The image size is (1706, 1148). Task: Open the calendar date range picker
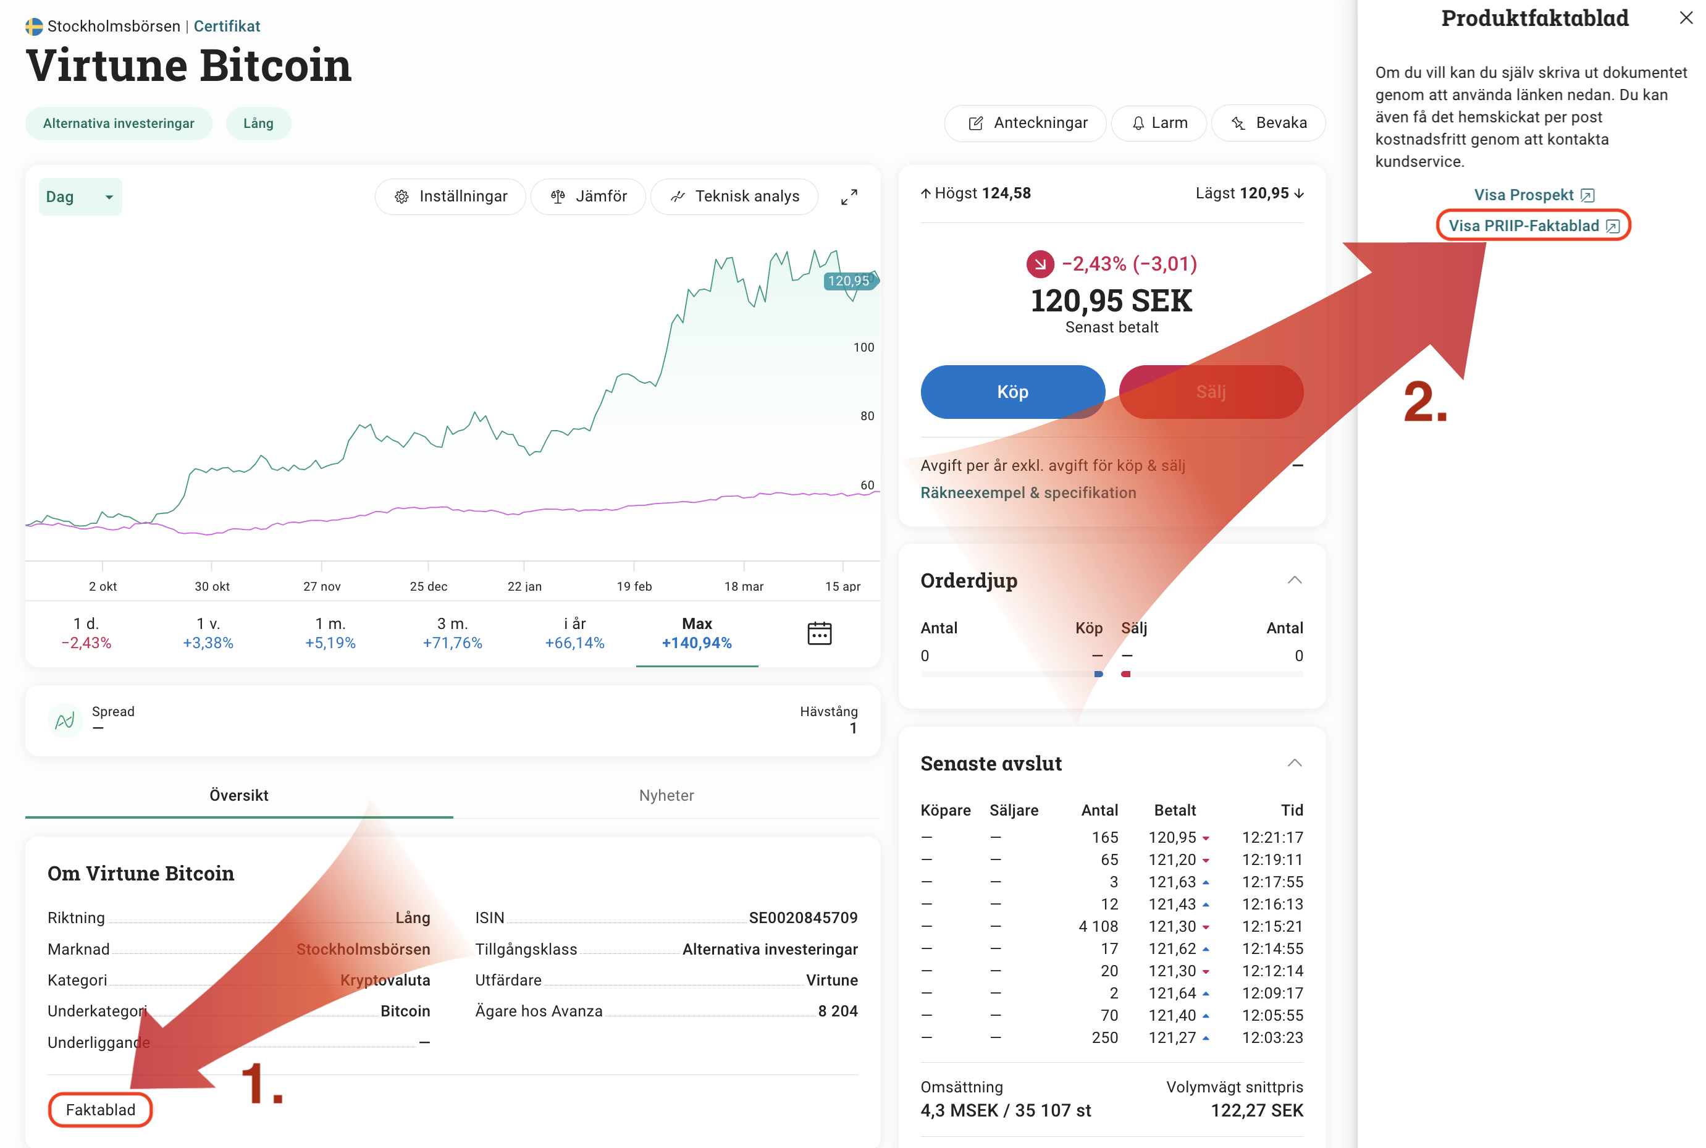819,633
